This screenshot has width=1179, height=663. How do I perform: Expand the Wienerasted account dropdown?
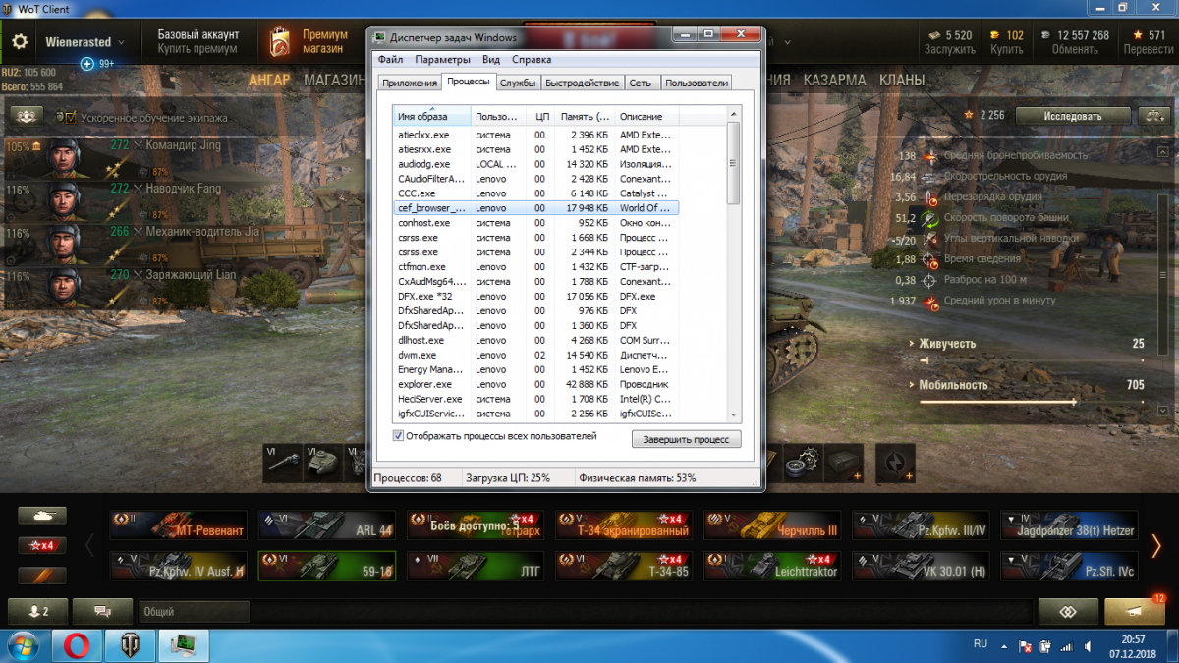121,43
